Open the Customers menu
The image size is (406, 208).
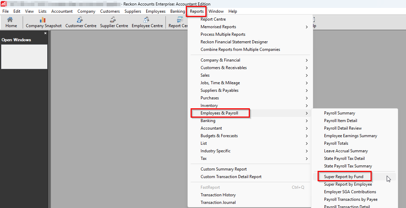tap(110, 11)
